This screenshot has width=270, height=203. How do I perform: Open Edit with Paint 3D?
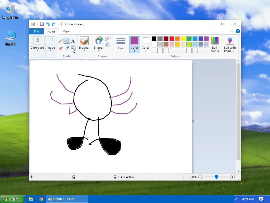(x=230, y=44)
